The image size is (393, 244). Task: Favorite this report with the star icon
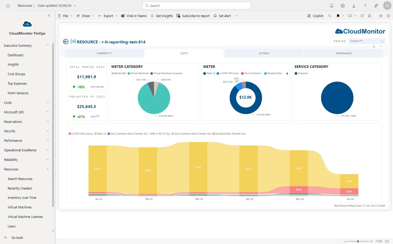pos(381,16)
